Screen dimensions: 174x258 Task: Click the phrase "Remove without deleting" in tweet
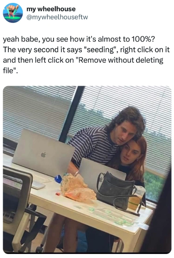120,60
